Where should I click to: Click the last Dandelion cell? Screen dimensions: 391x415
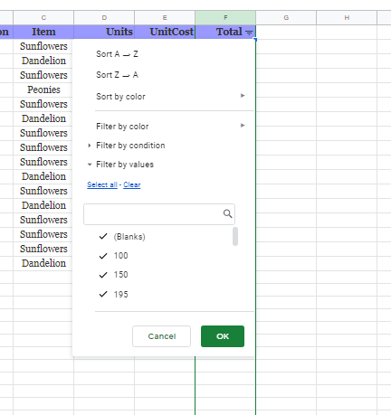43,263
